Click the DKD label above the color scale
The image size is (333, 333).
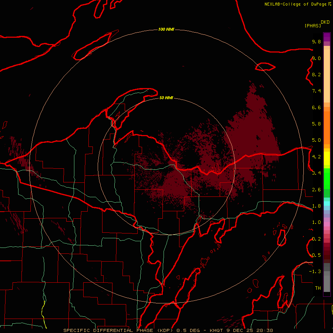(325, 22)
